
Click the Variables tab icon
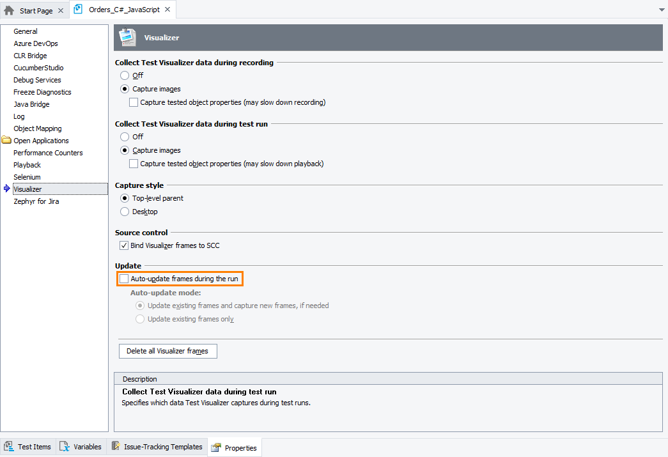tap(63, 446)
